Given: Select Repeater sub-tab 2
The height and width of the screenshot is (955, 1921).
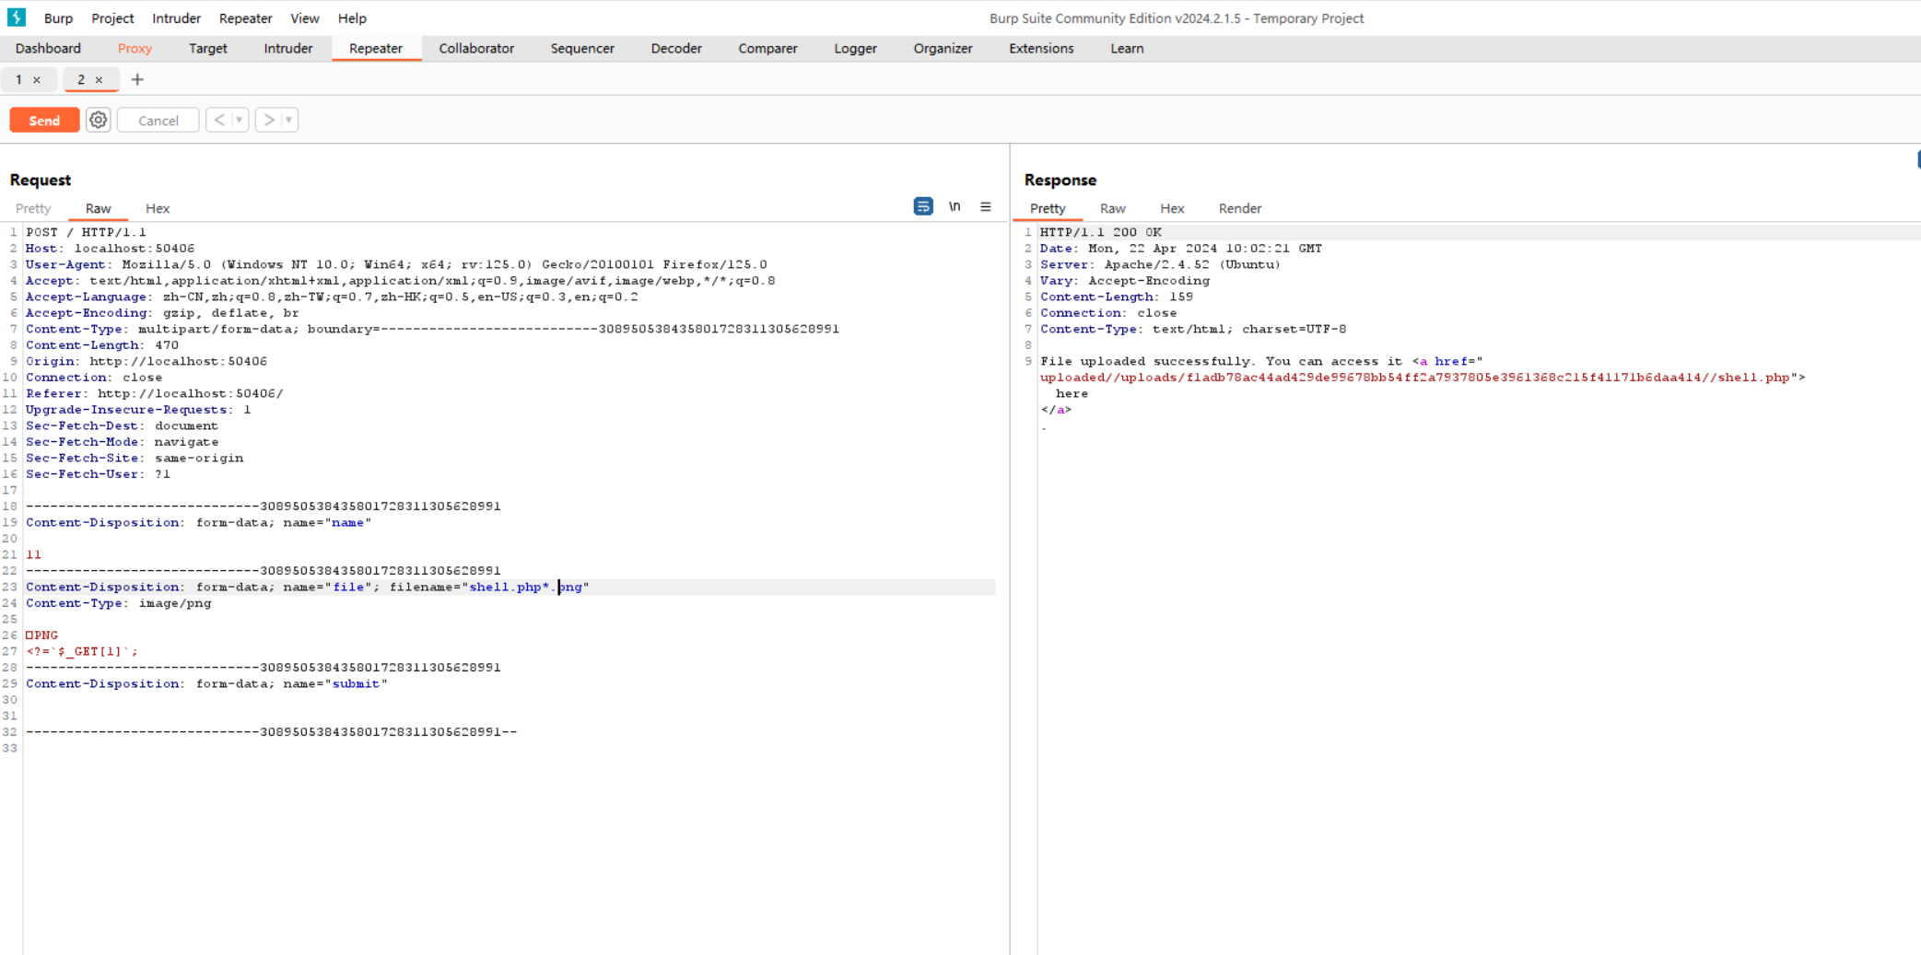Looking at the screenshot, I should tap(81, 80).
